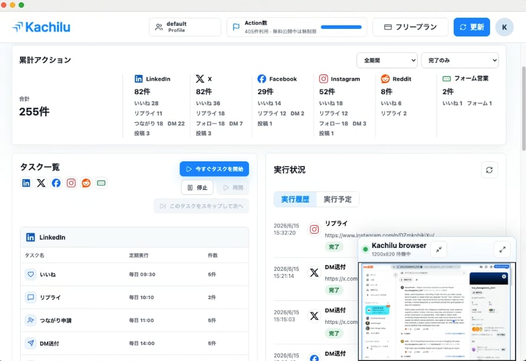Click the X icon in the 15:21:14 entry
The height and width of the screenshot is (361, 526).
pyautogui.click(x=314, y=272)
